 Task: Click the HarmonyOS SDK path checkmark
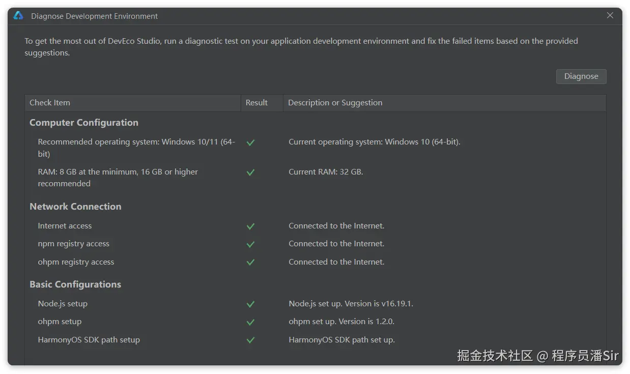pos(250,340)
